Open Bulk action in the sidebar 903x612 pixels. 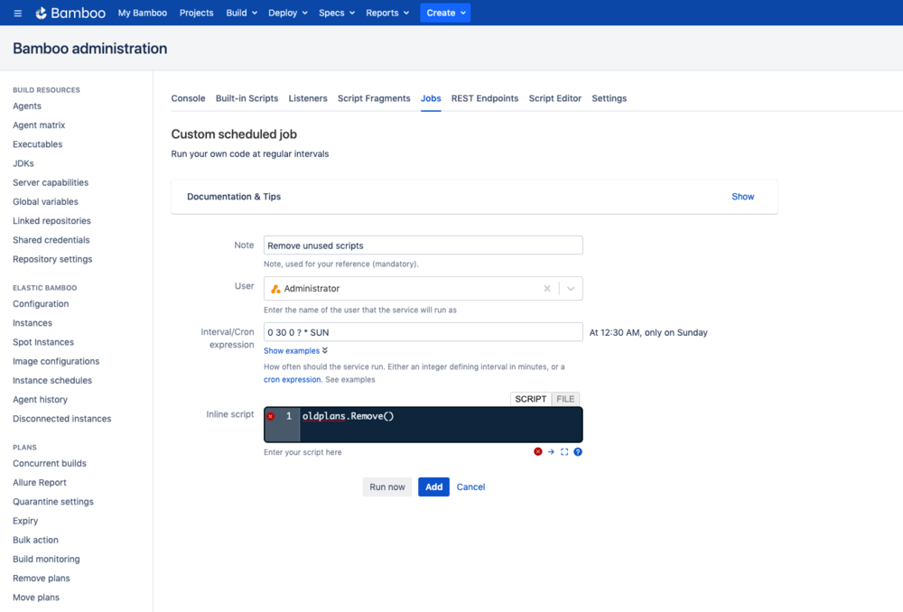click(x=36, y=540)
